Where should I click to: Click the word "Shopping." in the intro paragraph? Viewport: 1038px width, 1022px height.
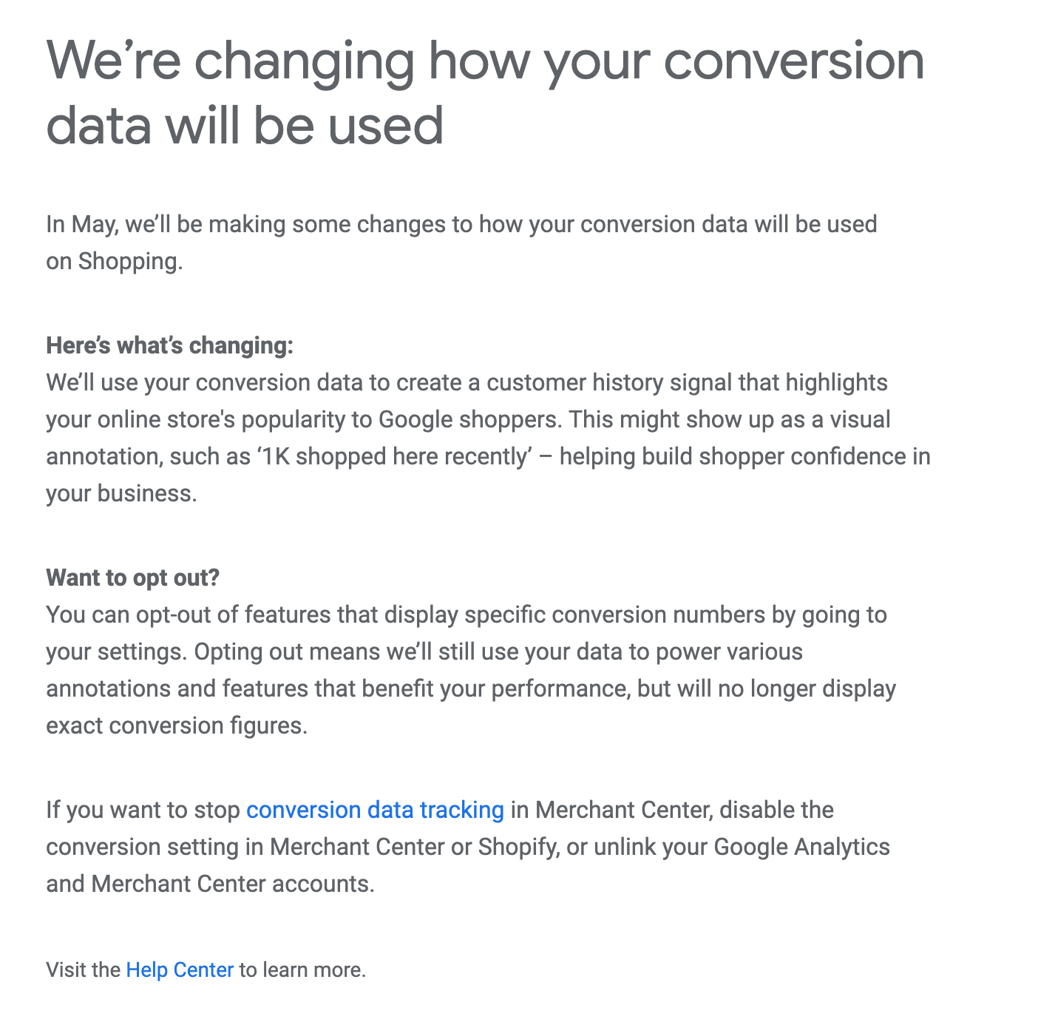click(x=130, y=261)
